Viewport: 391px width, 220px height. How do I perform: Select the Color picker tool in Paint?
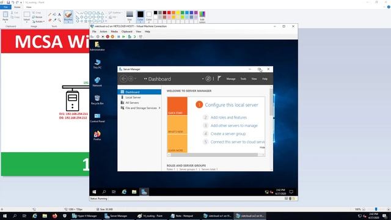(54, 20)
